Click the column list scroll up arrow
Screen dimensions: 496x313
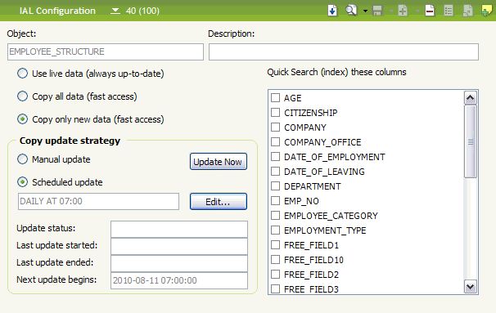471,98
